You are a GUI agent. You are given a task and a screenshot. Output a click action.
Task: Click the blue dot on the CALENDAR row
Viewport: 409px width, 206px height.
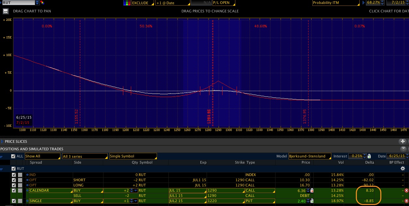27,190
